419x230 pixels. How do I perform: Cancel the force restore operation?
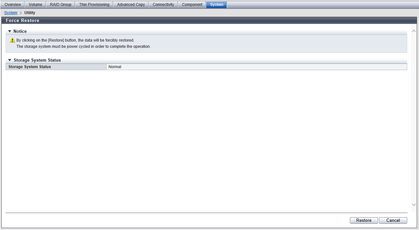393,220
